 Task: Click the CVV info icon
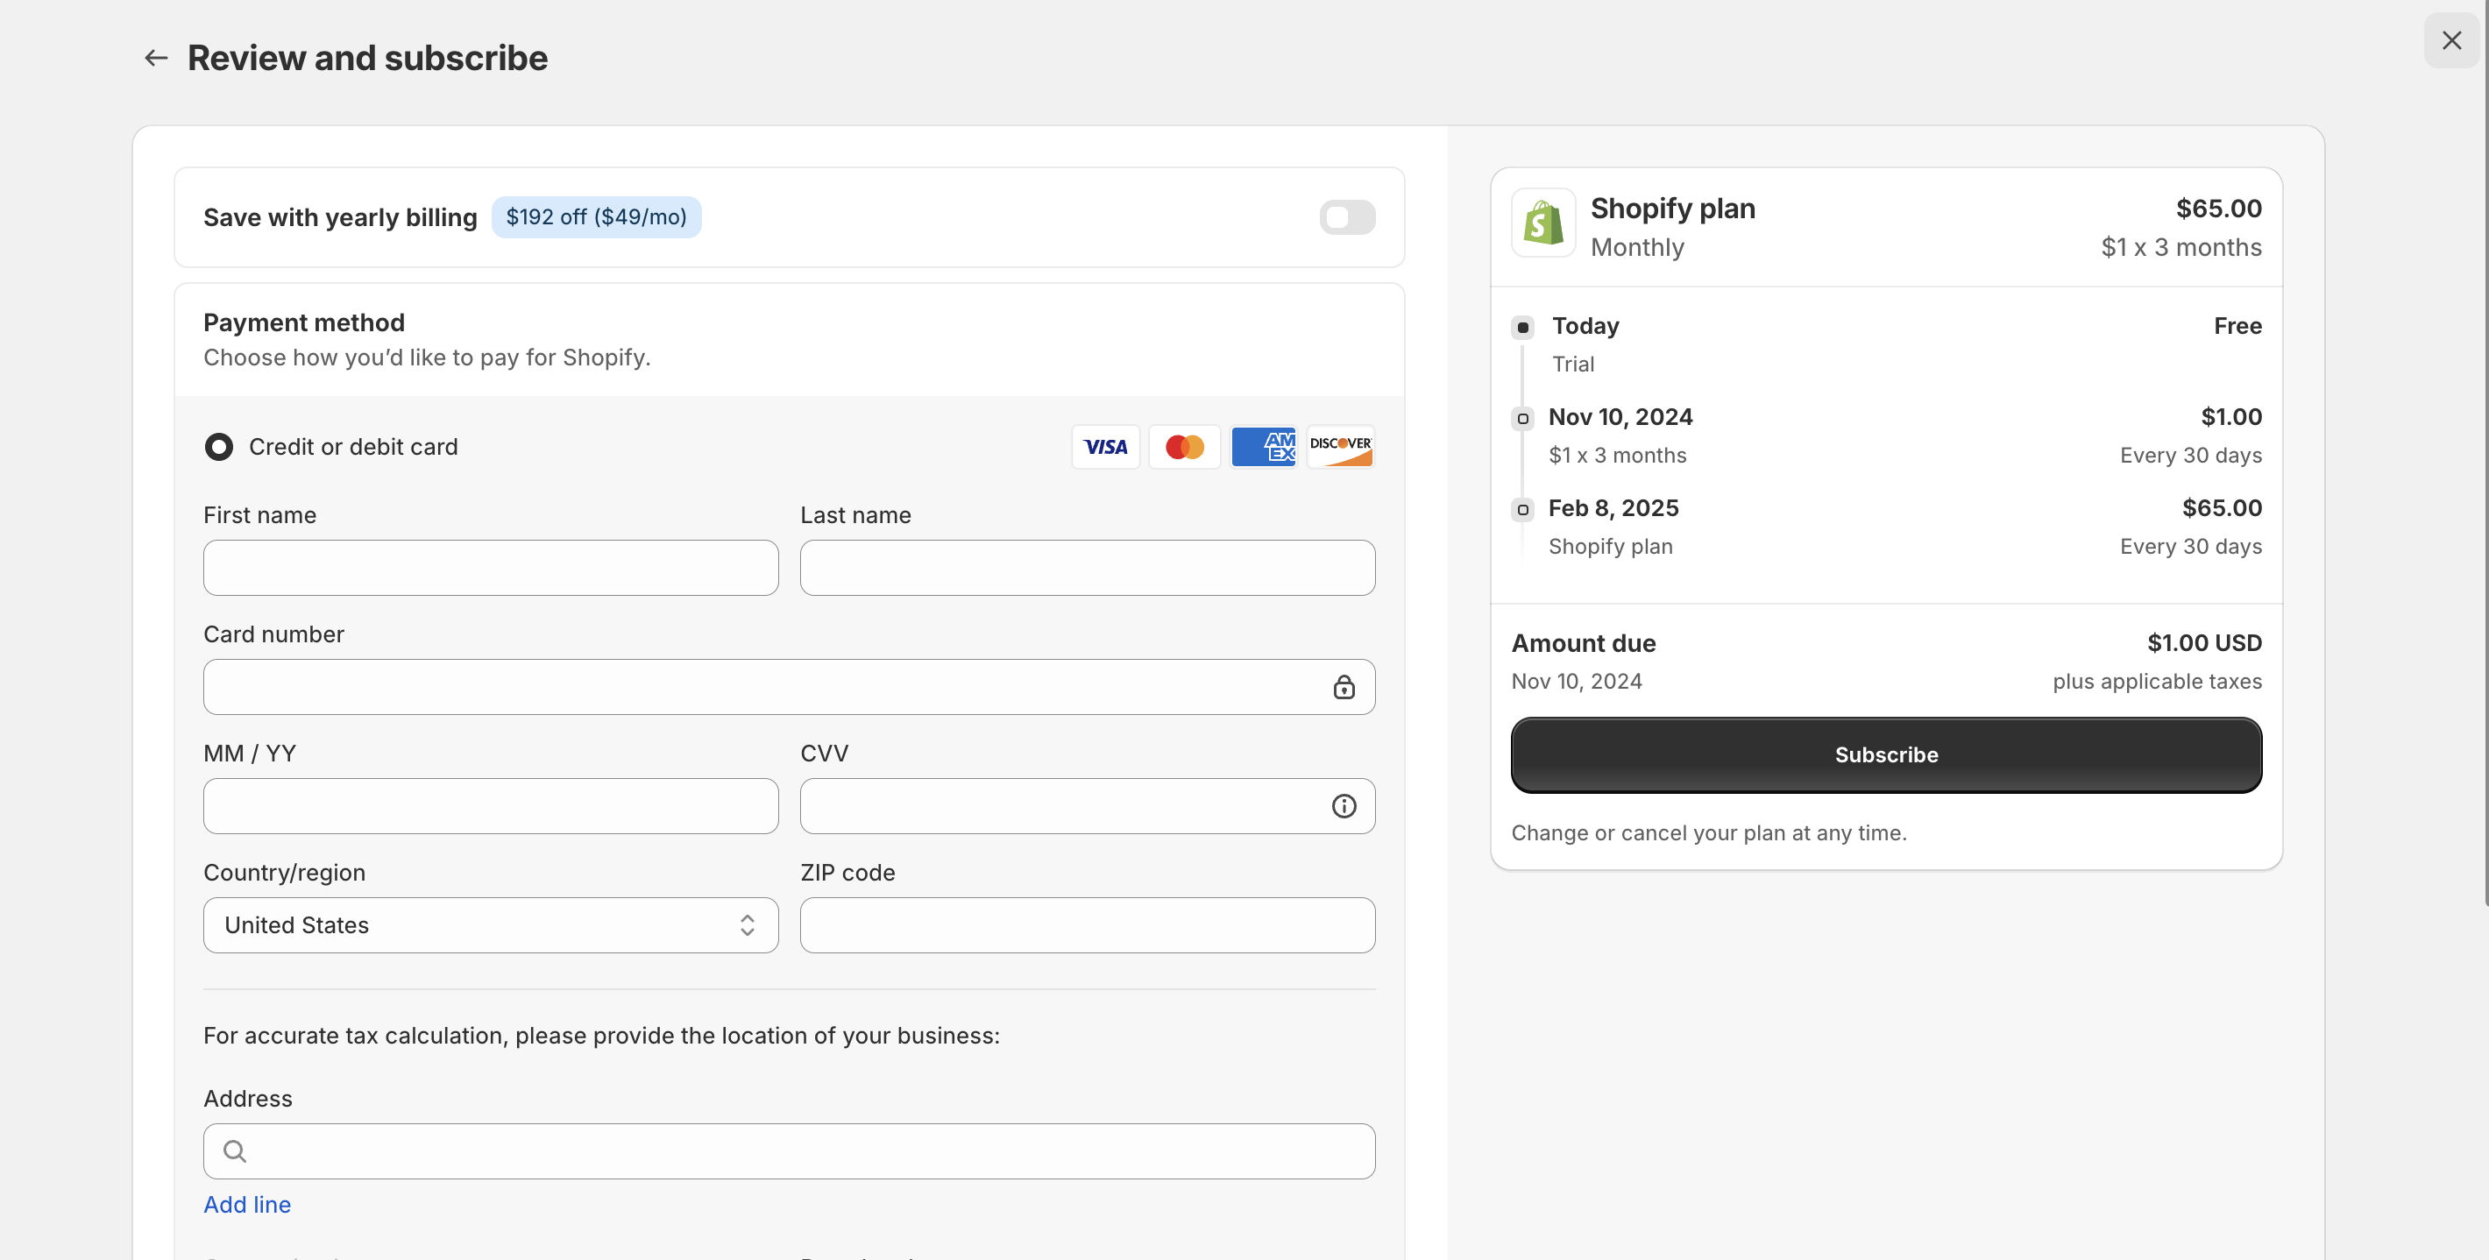pos(1344,806)
